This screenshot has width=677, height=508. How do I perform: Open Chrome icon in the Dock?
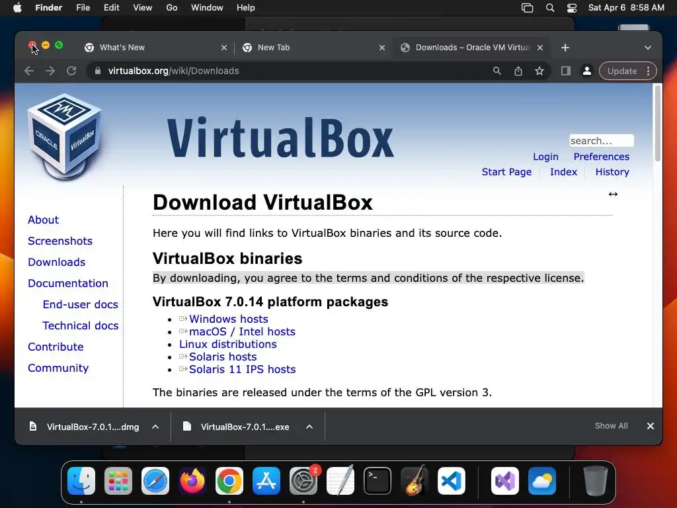[229, 481]
